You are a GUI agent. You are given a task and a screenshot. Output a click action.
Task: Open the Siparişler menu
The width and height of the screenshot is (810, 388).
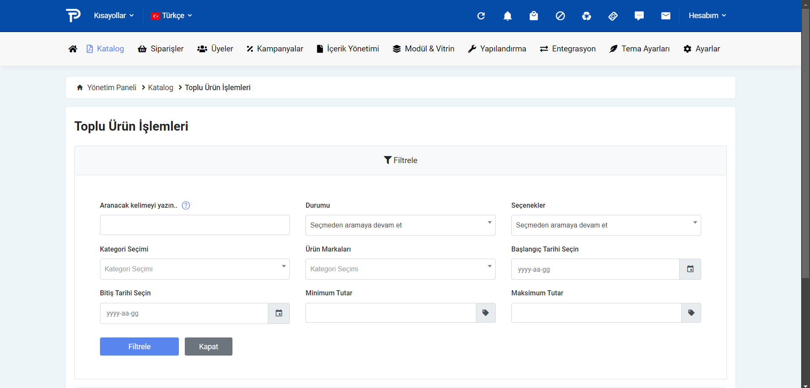161,49
